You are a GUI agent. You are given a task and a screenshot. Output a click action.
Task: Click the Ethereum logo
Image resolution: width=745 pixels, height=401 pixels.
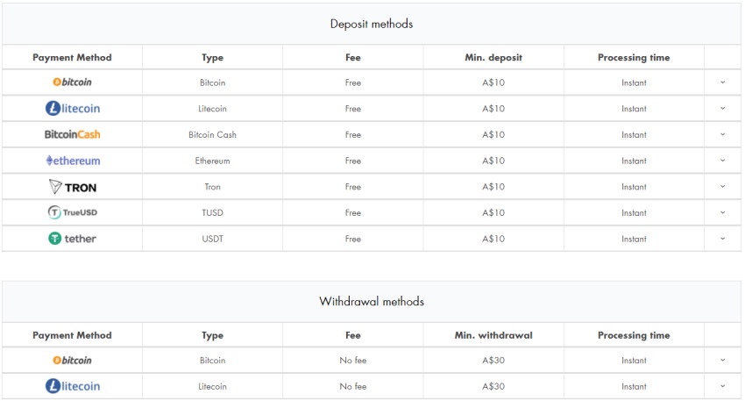[73, 161]
